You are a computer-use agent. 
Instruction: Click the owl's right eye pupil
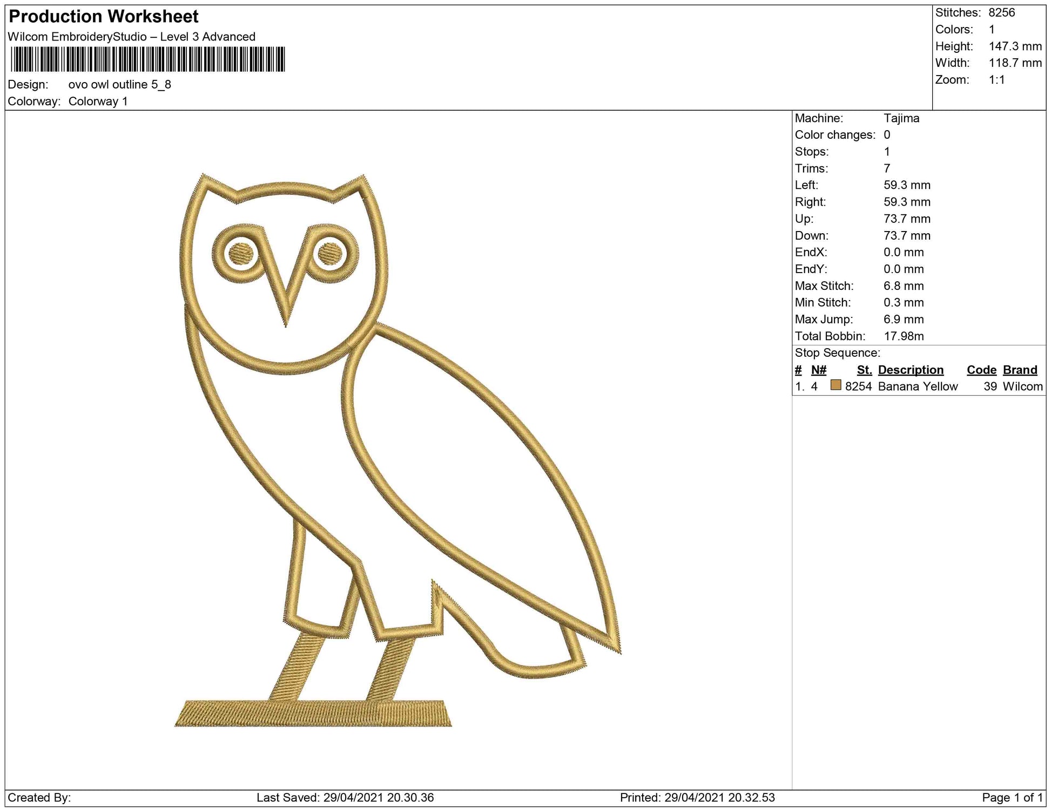(x=329, y=254)
